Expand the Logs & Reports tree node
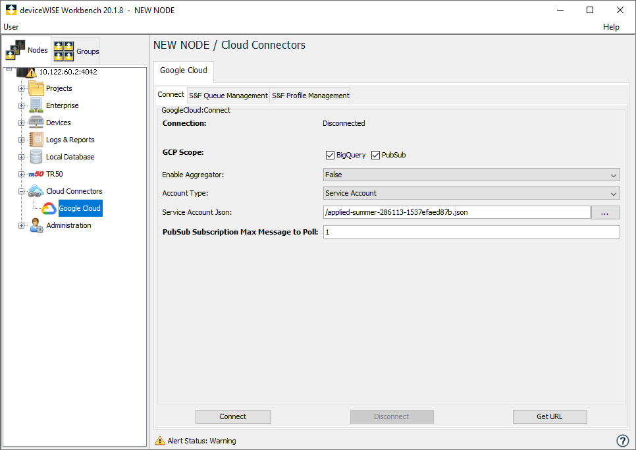Viewport: 636px width, 450px height. point(21,140)
